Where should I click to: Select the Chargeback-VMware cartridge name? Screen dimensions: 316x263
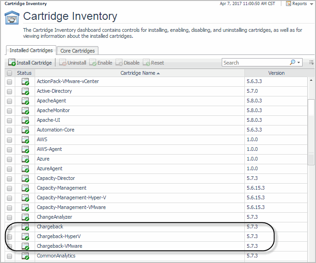pyautogui.click(x=60, y=246)
